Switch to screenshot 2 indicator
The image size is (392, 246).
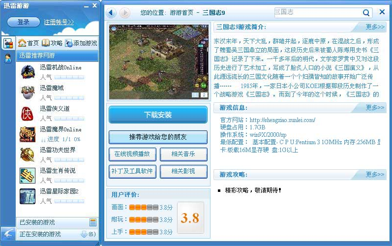[204, 95]
